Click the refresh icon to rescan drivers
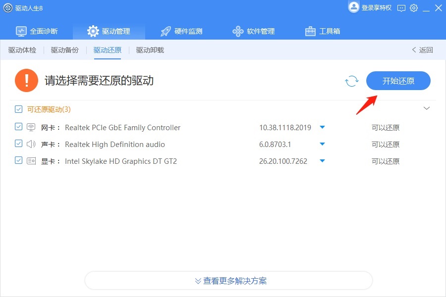 [352, 81]
